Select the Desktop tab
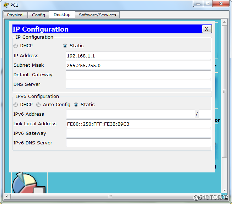Screen dimensions: 232x204 (x=62, y=15)
